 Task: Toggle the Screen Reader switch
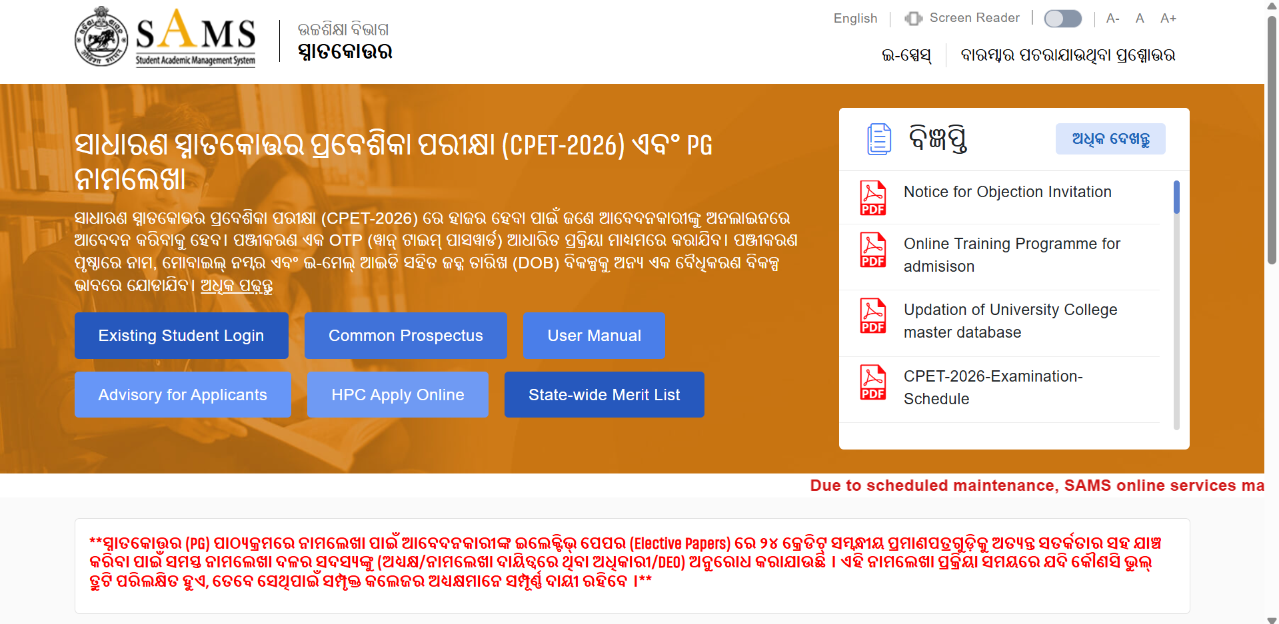[x=1062, y=19]
